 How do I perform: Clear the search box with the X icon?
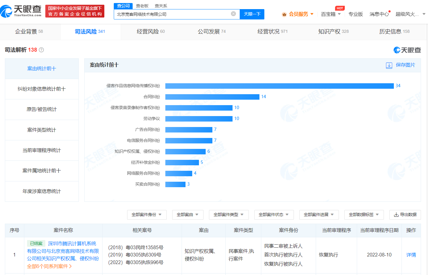point(233,14)
